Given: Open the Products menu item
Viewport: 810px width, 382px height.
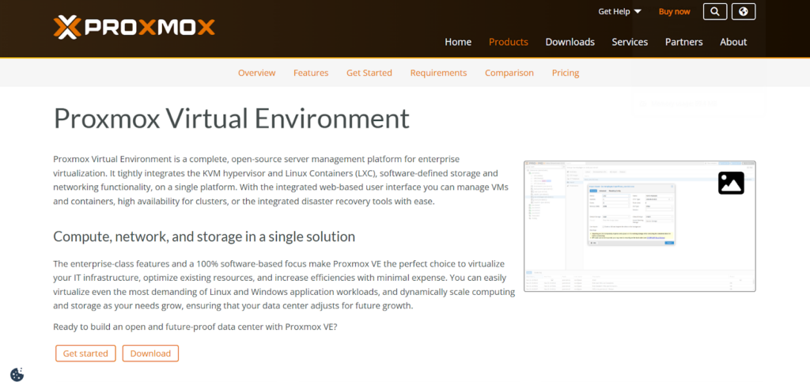Looking at the screenshot, I should [509, 42].
